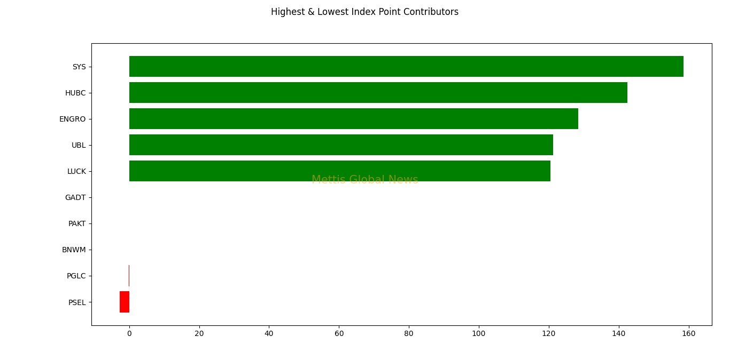This screenshot has height=360, width=730.
Task: Click the x-axis tick label 160
Action: [x=689, y=334]
